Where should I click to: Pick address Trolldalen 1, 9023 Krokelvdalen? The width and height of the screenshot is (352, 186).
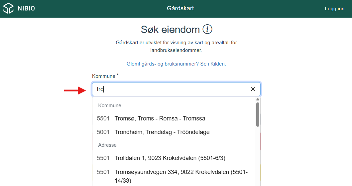pos(170,158)
